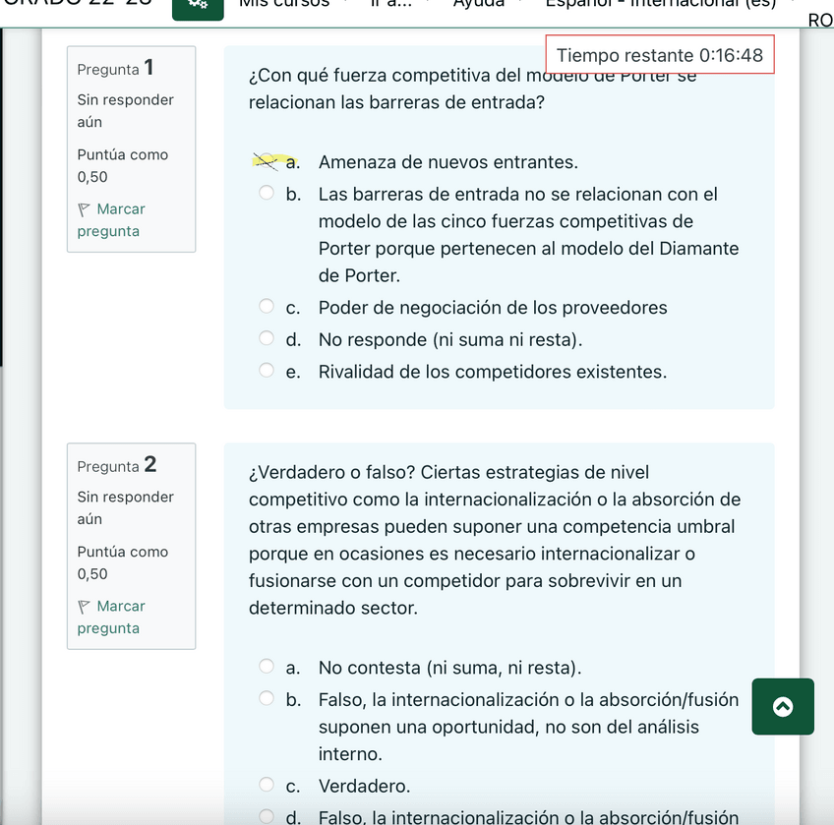Viewport: 834px width, 825px height.
Task: Select option b. Las barreras de entrada no se relacionan
Action: click(267, 193)
